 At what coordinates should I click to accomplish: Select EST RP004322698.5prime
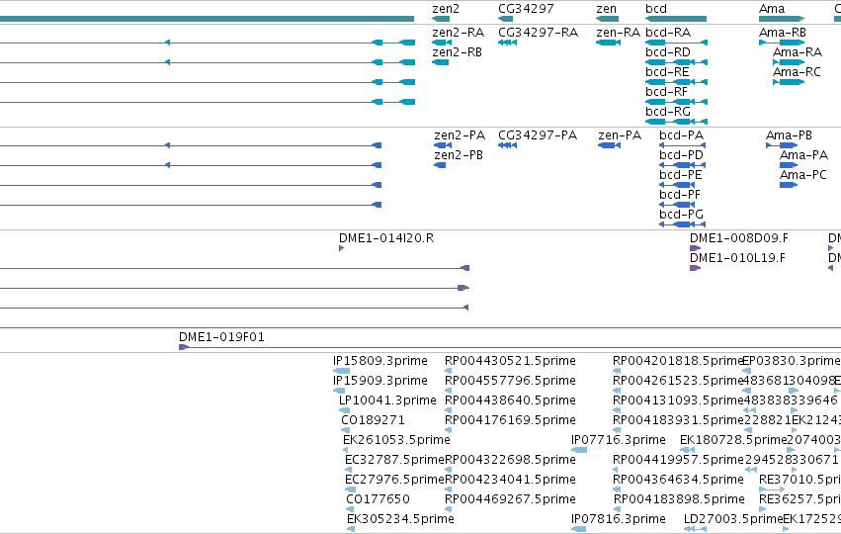pyautogui.click(x=449, y=470)
